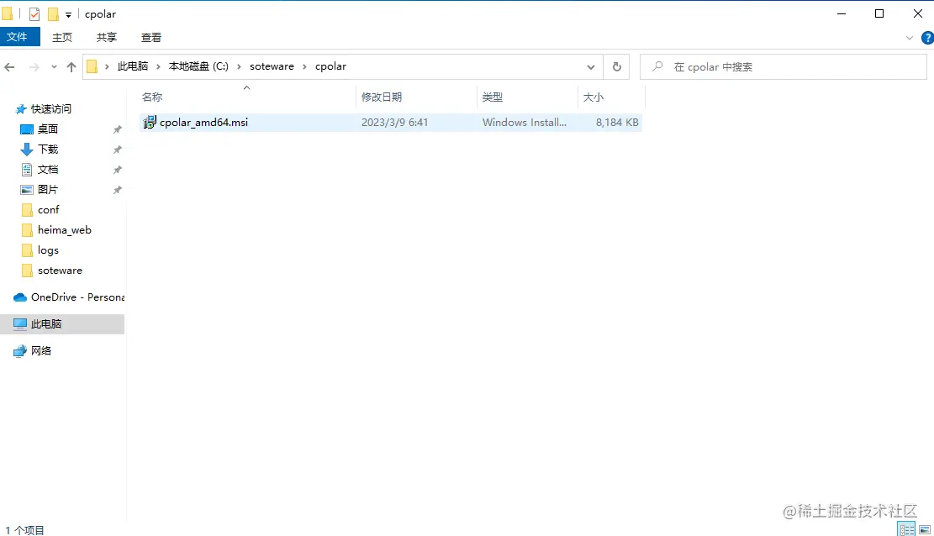The width and height of the screenshot is (934, 536).
Task: Click the 桌面 desktop icon
Action: [x=27, y=129]
